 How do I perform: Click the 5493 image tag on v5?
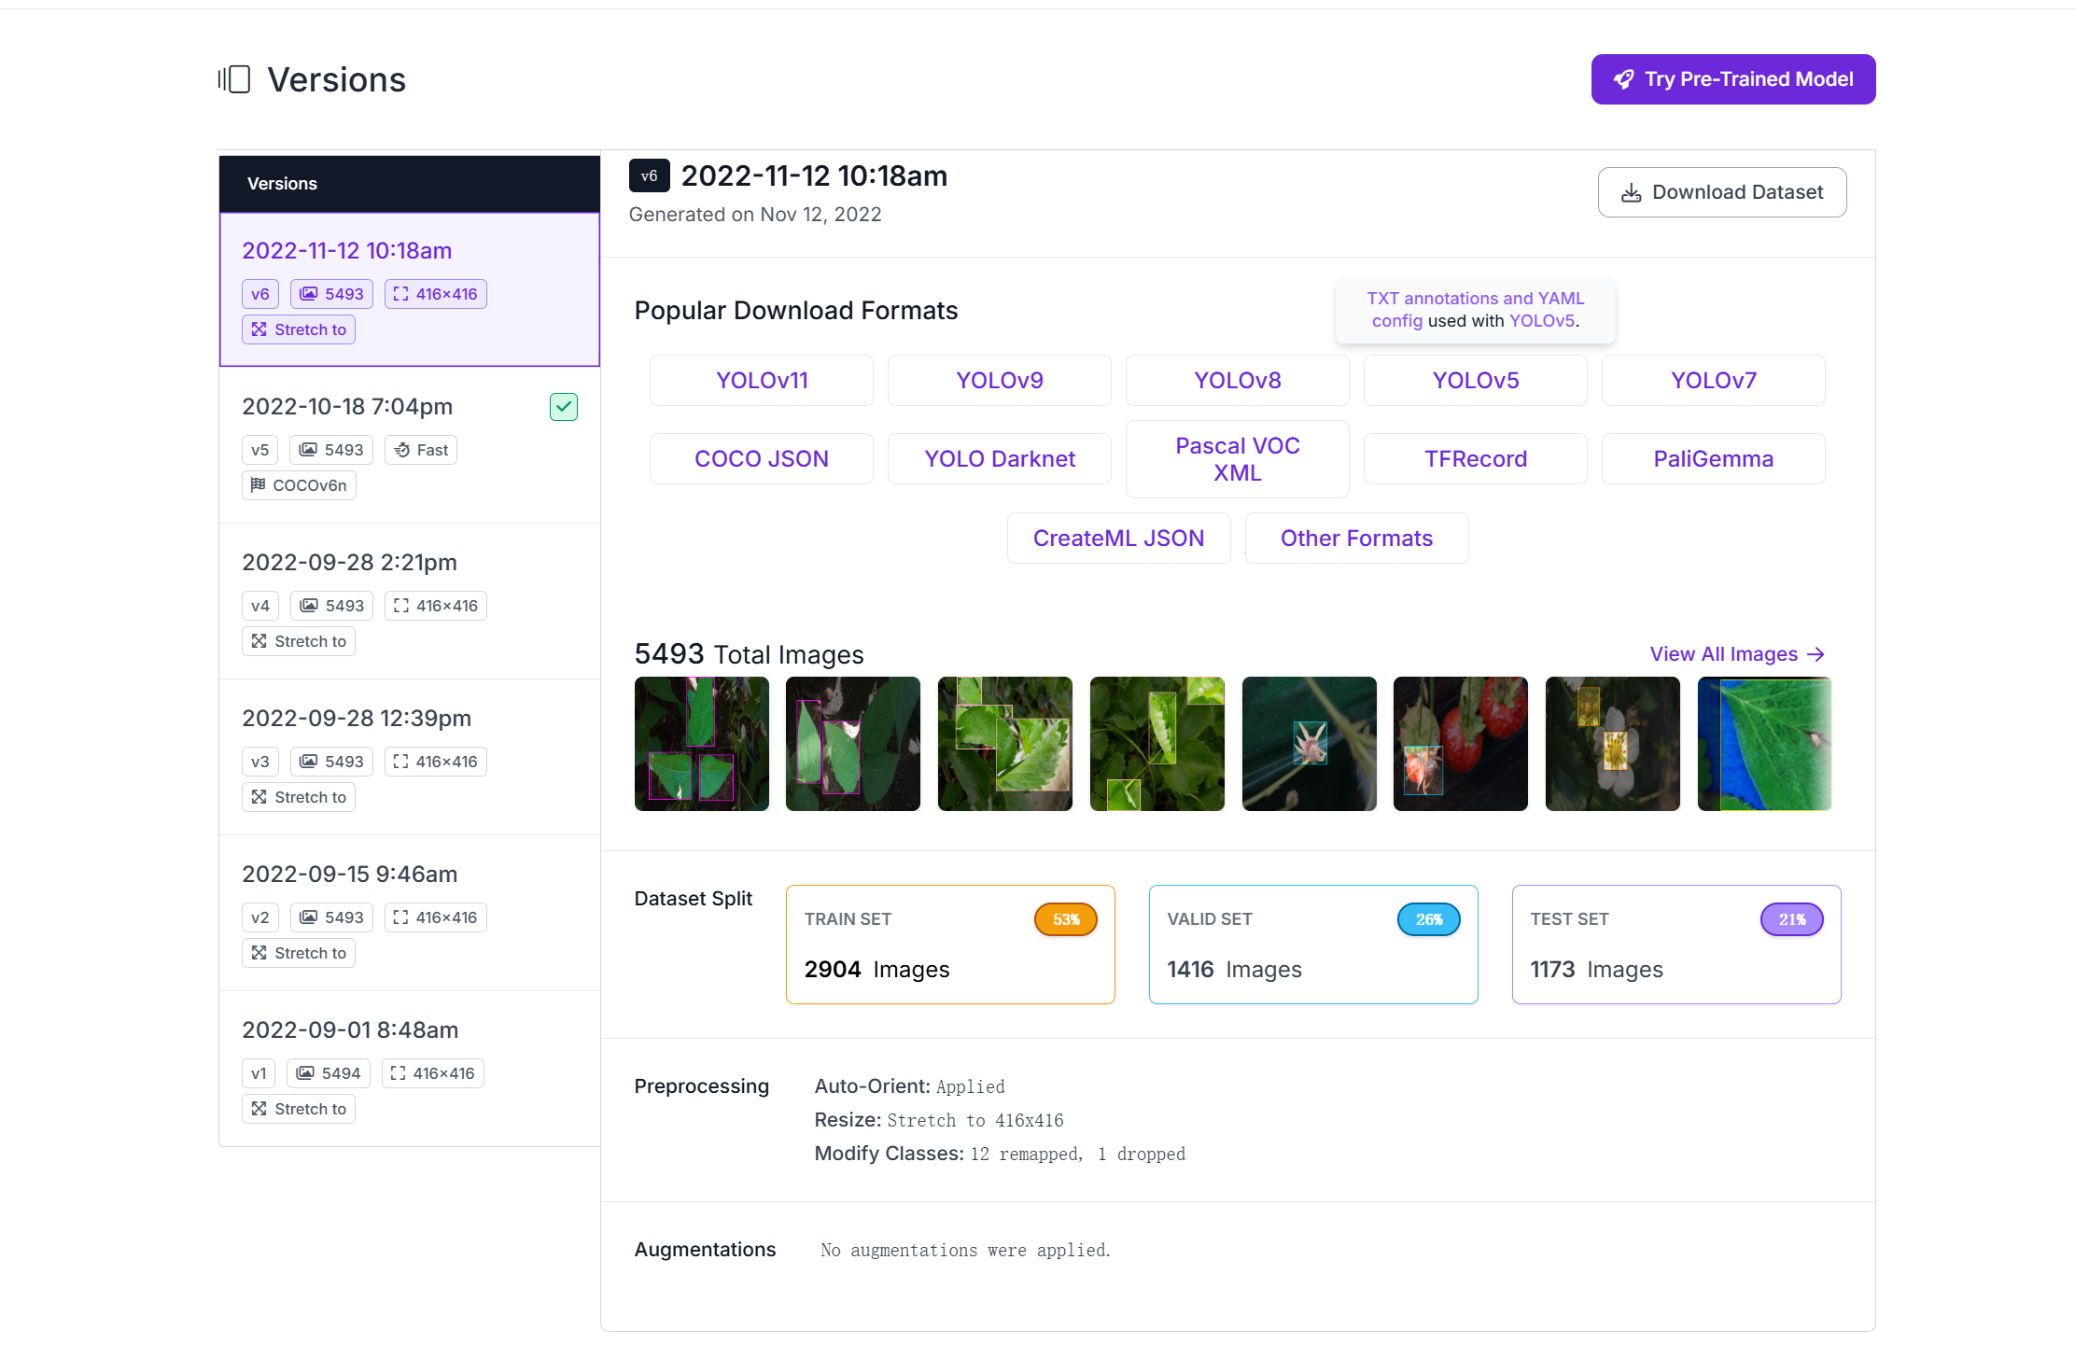331,450
